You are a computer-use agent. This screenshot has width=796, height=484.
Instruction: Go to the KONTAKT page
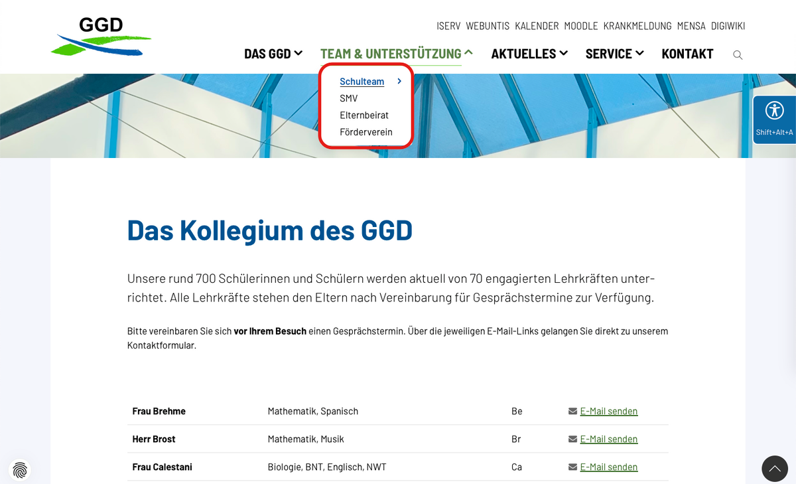point(687,54)
